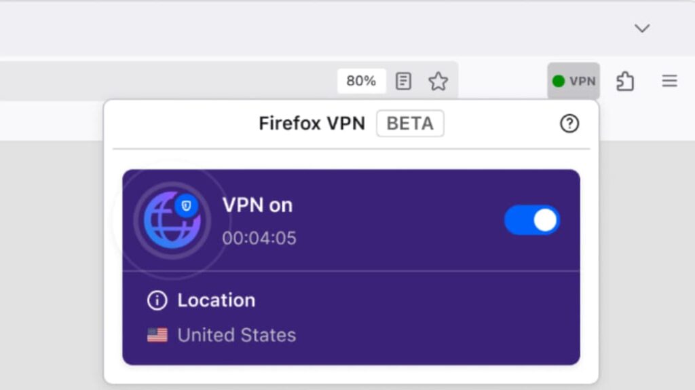Click the Firefox VPN panel title
695x390 pixels.
312,124
